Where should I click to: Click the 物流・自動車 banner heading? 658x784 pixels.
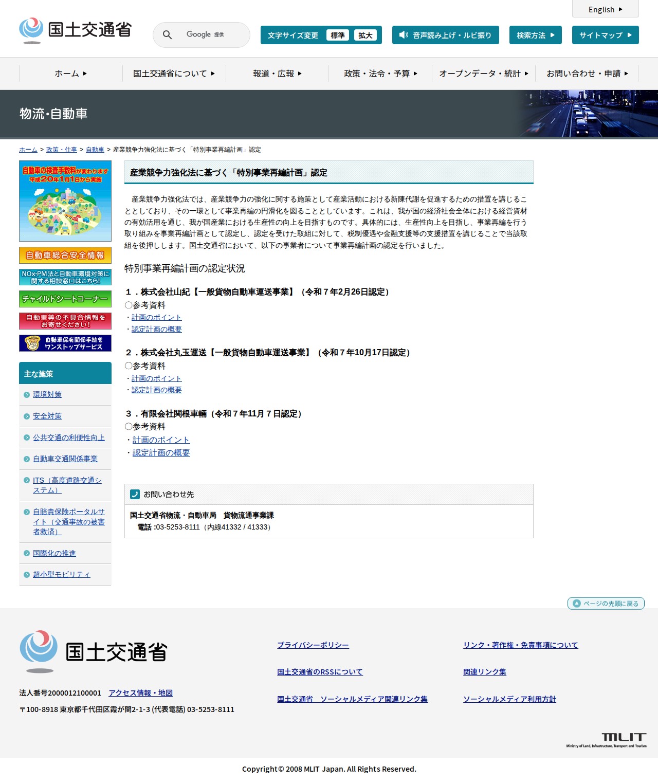point(53,114)
